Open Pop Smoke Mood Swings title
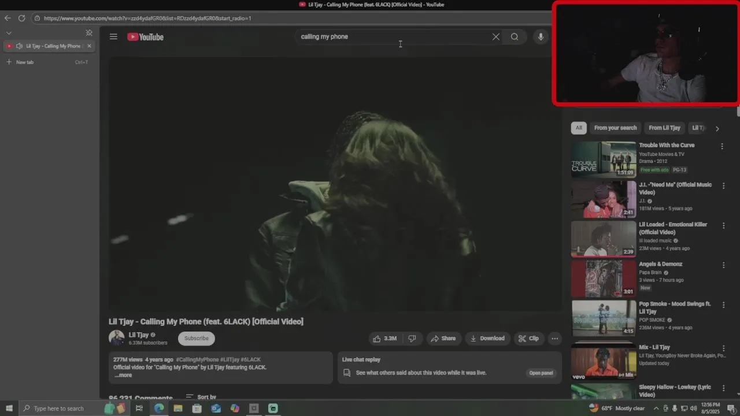The width and height of the screenshot is (740, 416). [675, 307]
